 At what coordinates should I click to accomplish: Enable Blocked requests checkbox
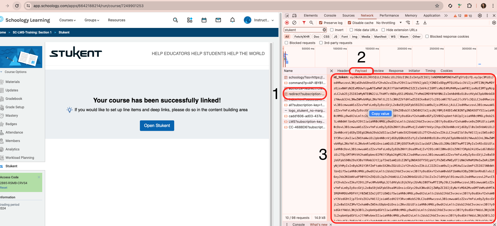(x=286, y=43)
